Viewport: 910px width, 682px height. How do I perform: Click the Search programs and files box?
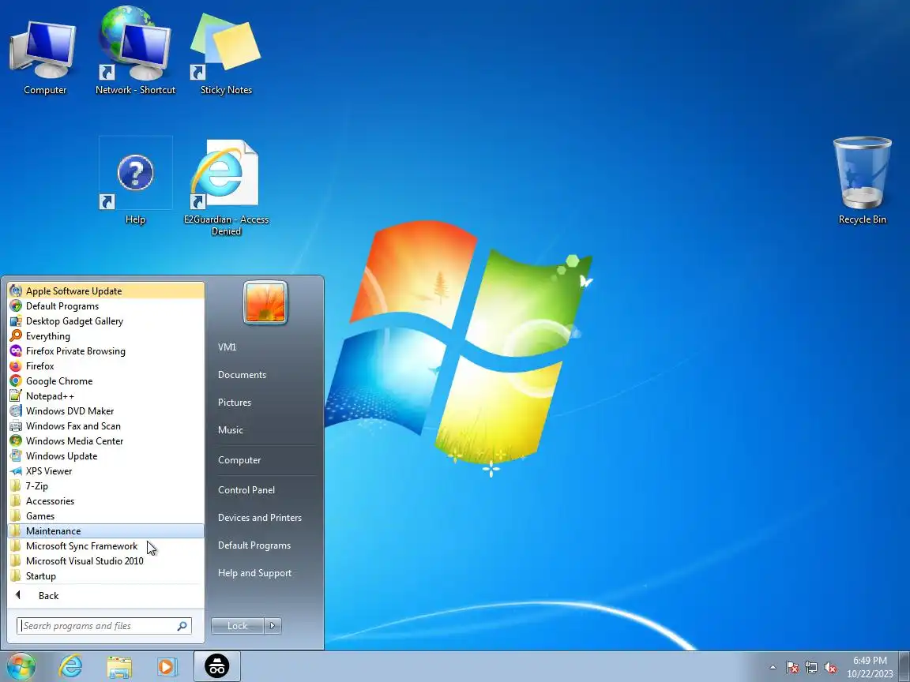[104, 626]
